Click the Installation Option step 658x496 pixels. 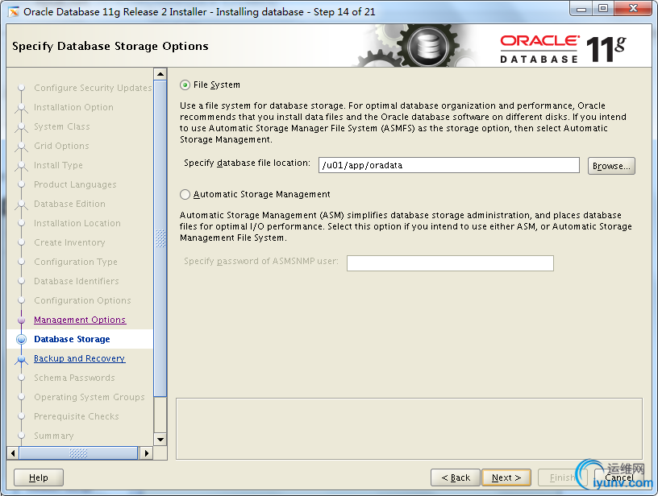(x=74, y=107)
